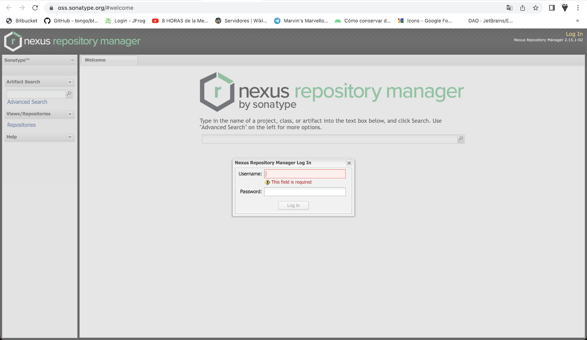
Task: Close the Log In dialog
Action: point(349,163)
